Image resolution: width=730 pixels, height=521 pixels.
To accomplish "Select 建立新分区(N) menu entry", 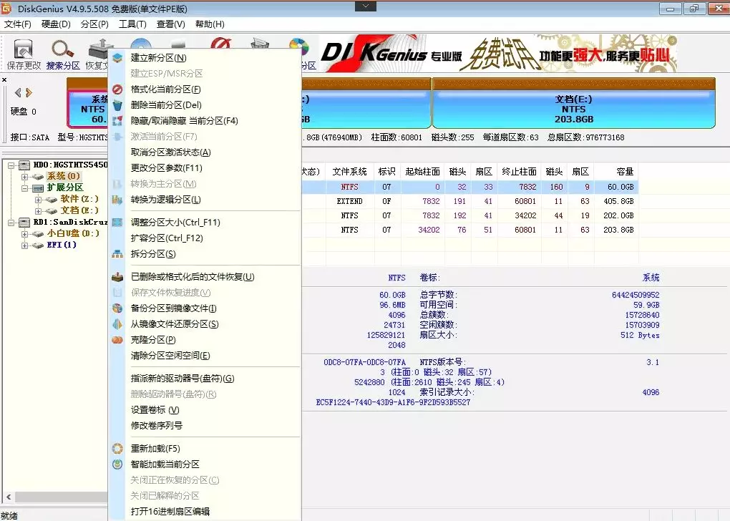I will pos(158,58).
